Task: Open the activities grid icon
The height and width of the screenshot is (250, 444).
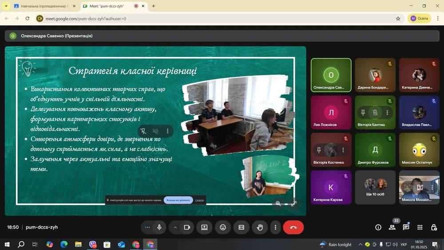Action: click(x=420, y=227)
